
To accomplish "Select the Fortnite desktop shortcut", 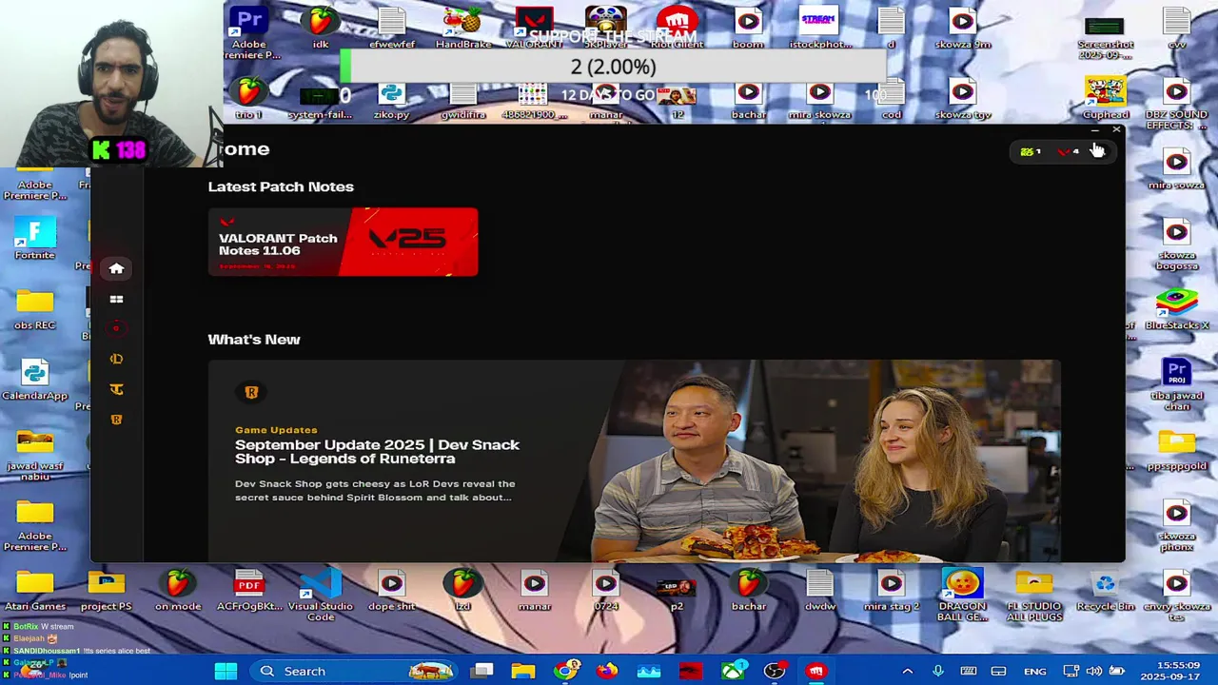I will point(35,238).
